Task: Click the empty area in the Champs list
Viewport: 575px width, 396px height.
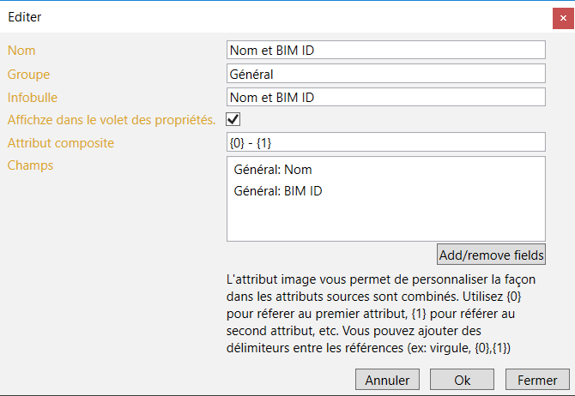Action: (x=385, y=221)
